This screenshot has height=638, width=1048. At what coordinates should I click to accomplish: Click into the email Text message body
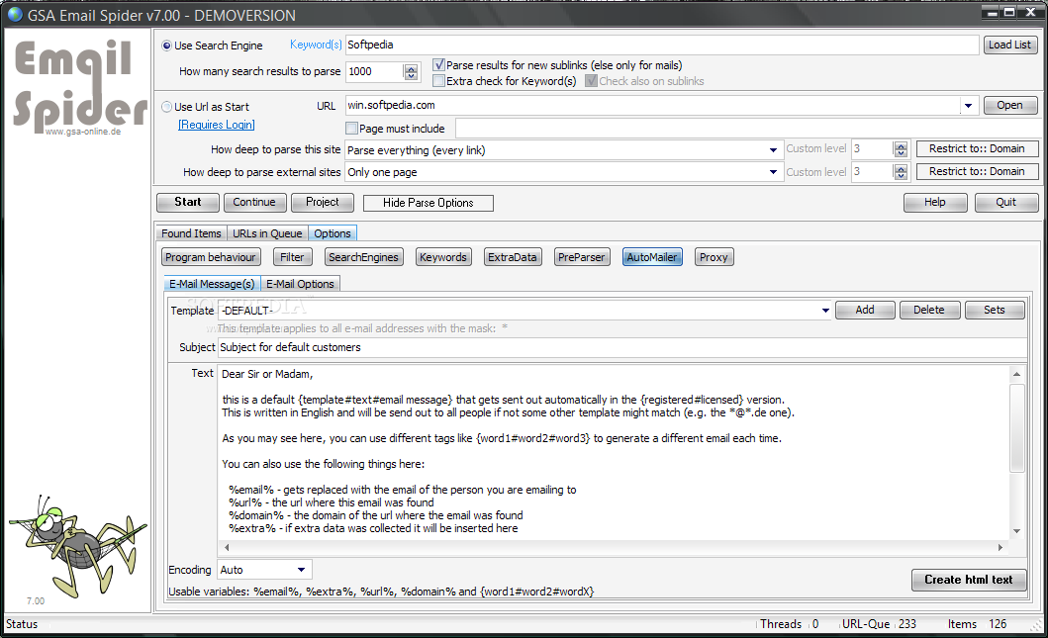coord(614,452)
